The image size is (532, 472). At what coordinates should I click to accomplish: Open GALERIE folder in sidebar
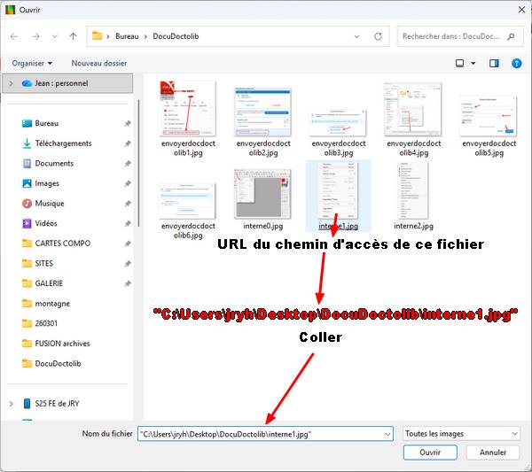coord(49,283)
